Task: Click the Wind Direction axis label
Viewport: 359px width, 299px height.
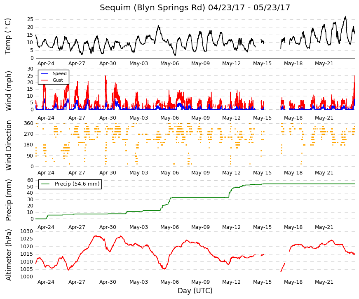Action: click(9, 146)
